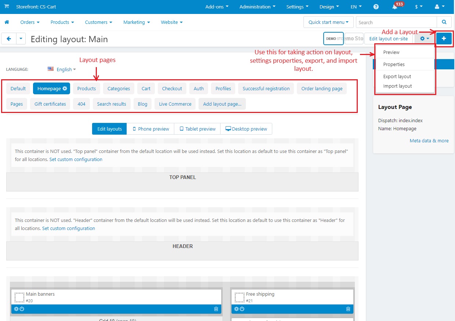The image size is (455, 321).
Task: Choose Preview from the gear menu
Action: coord(404,52)
